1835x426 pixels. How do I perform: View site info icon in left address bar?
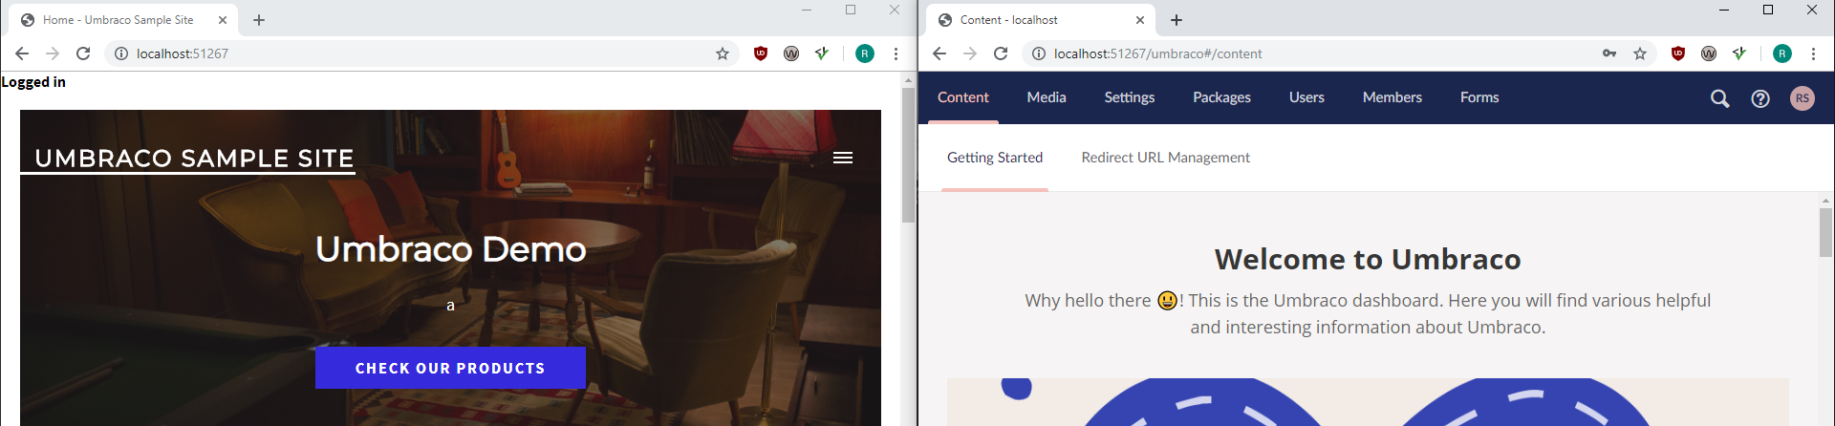[121, 53]
